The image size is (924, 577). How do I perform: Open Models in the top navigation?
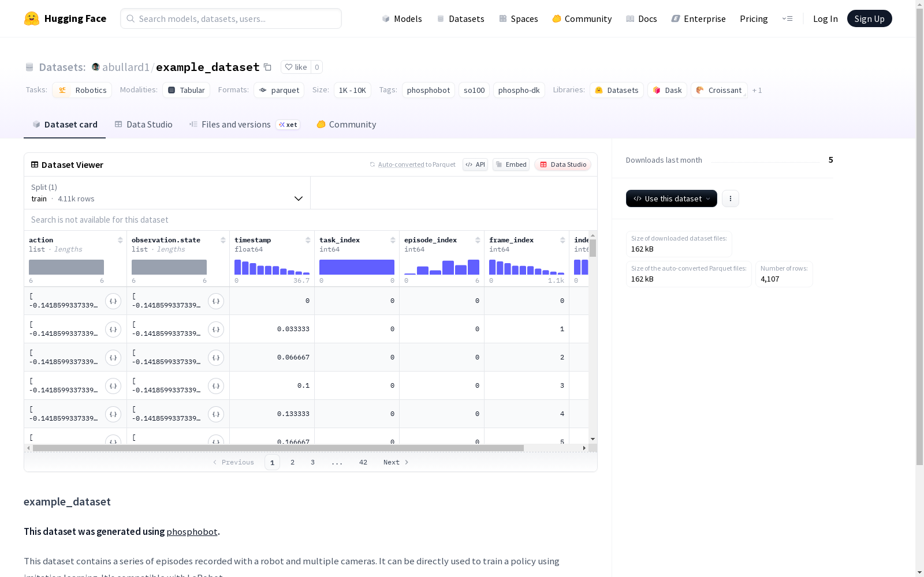click(x=402, y=19)
